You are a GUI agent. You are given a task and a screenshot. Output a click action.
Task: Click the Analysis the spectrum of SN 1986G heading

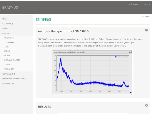click(x=63, y=31)
